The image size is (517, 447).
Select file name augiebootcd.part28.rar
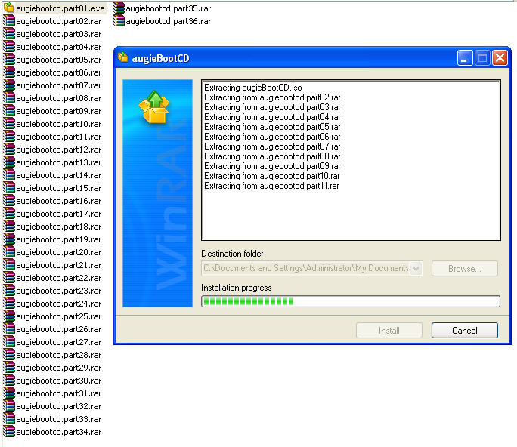click(x=59, y=355)
